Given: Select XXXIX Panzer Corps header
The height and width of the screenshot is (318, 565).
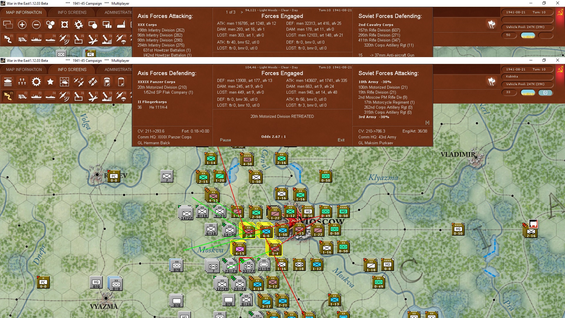Looking at the screenshot, I should [x=157, y=82].
